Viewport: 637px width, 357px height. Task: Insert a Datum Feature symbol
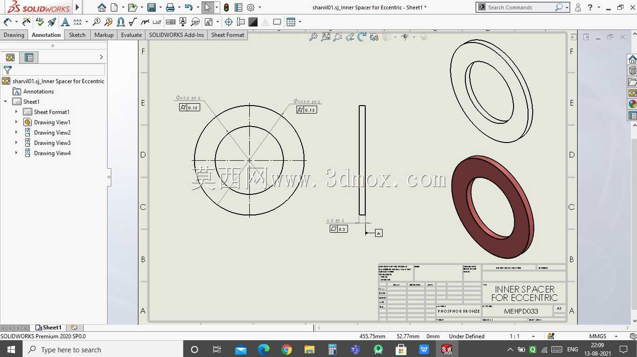coord(183,22)
